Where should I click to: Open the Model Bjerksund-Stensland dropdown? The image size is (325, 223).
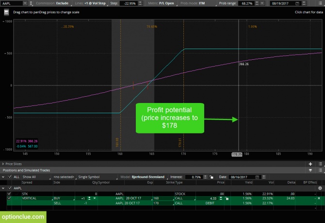144,177
